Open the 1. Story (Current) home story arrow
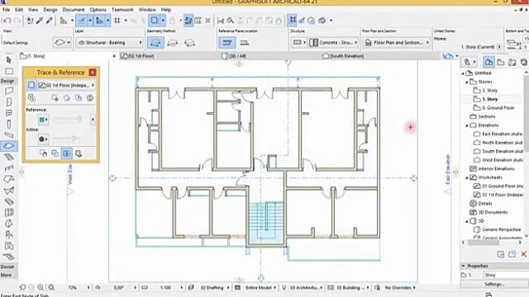Viewport: 529px width, 297px height. (x=499, y=47)
